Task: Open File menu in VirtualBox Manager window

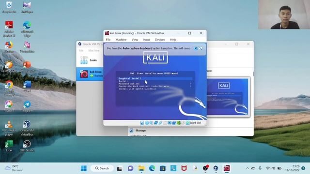Action: click(x=81, y=51)
